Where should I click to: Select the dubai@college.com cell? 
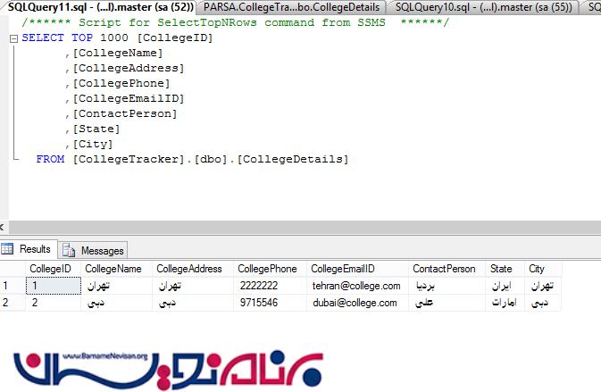357,303
